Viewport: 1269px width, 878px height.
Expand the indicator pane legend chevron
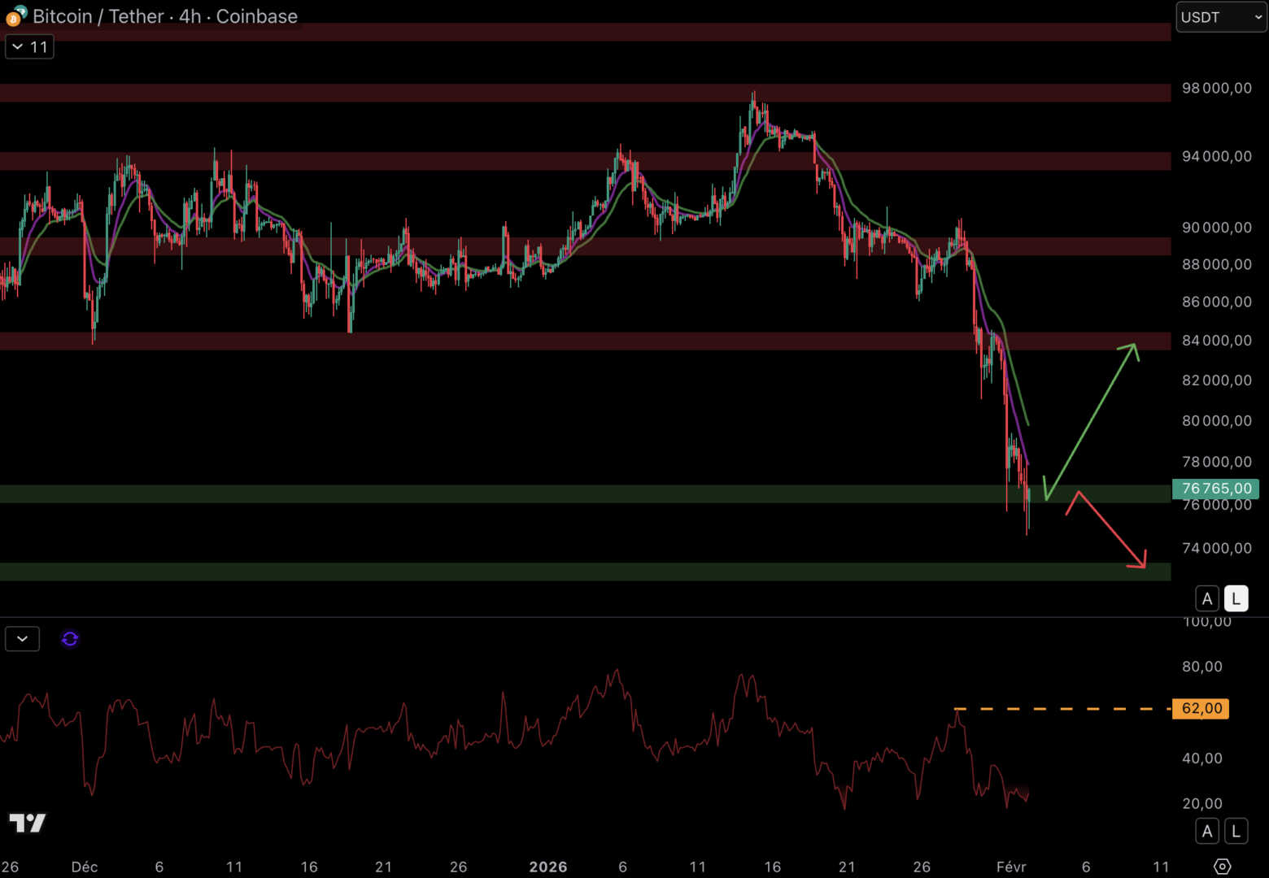[22, 639]
